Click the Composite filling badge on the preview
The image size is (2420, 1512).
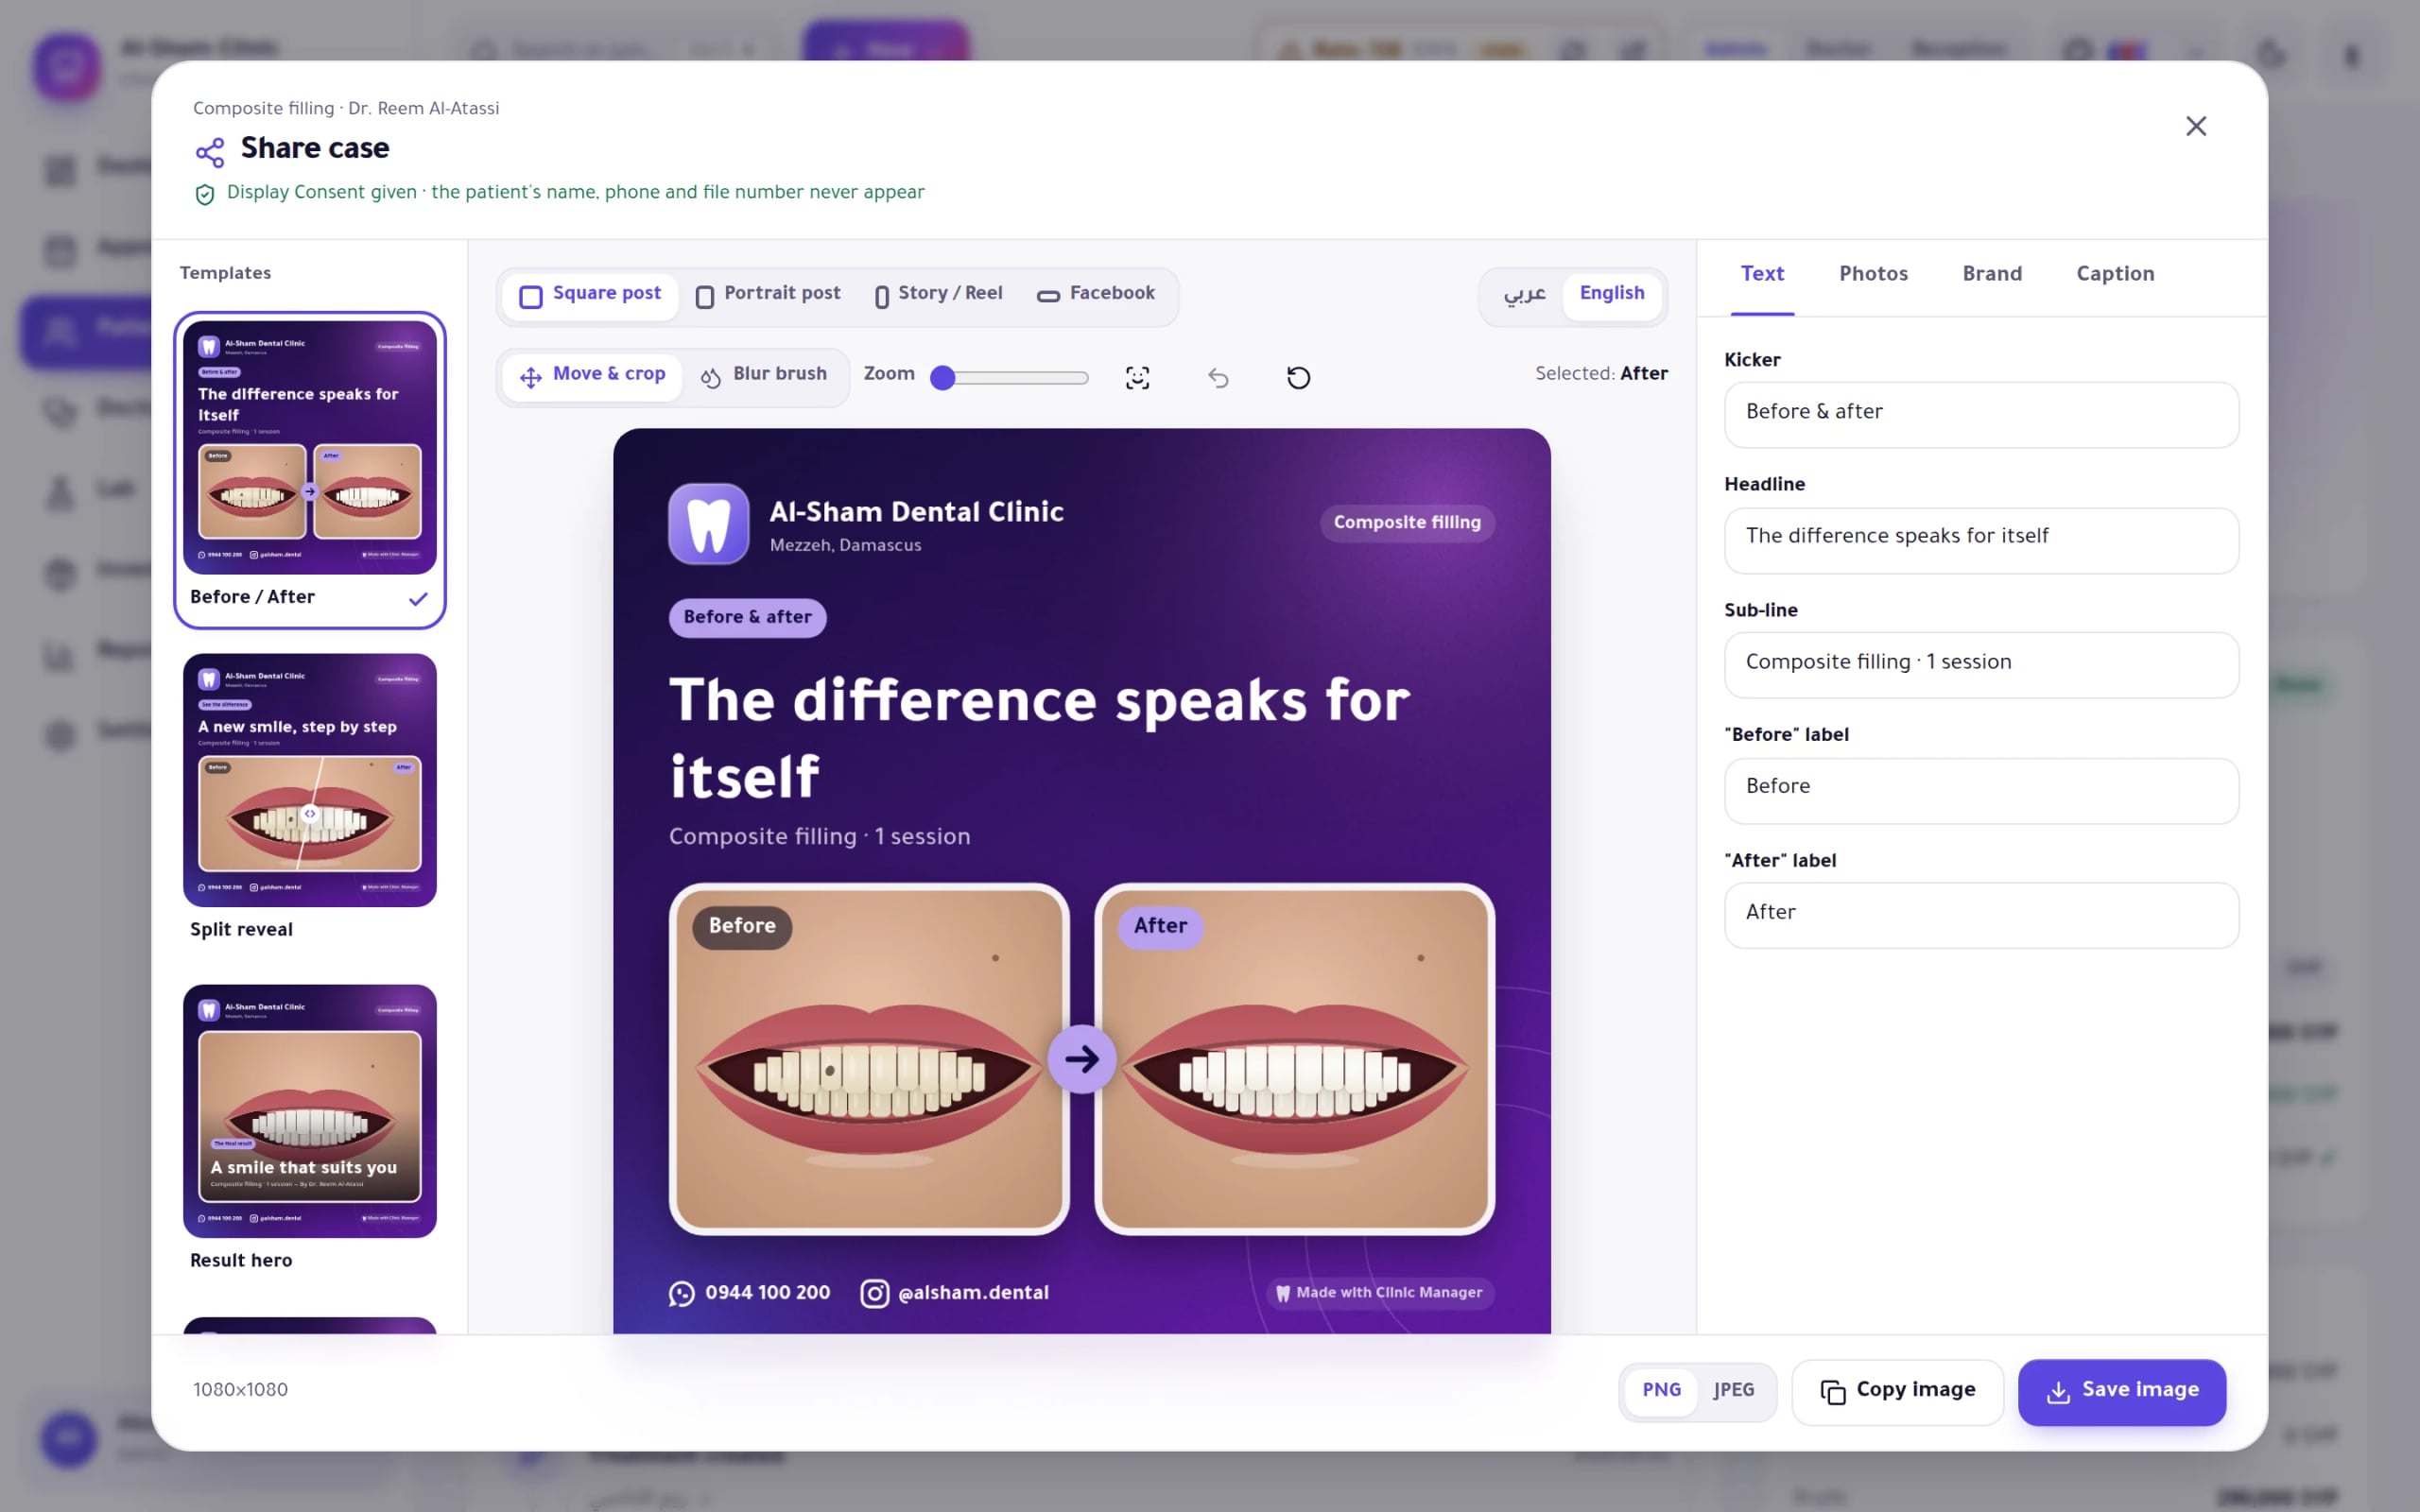(x=1407, y=523)
